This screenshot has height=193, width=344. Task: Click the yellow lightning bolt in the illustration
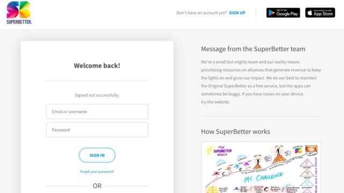[x=209, y=151]
